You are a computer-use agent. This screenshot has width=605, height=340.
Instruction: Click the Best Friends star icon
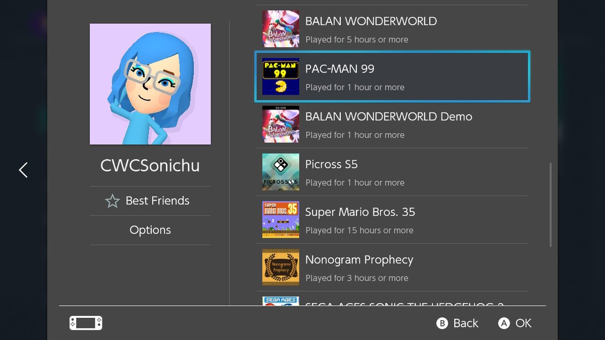click(x=112, y=201)
